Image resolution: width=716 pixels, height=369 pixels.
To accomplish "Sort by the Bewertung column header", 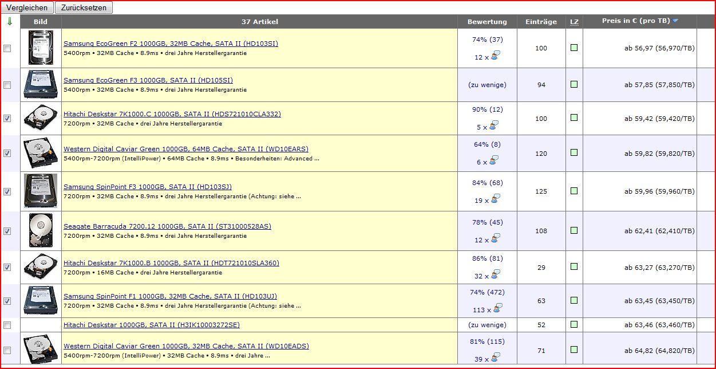I will pyautogui.click(x=487, y=22).
